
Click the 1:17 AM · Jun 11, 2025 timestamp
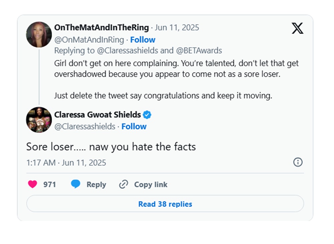pos(66,163)
